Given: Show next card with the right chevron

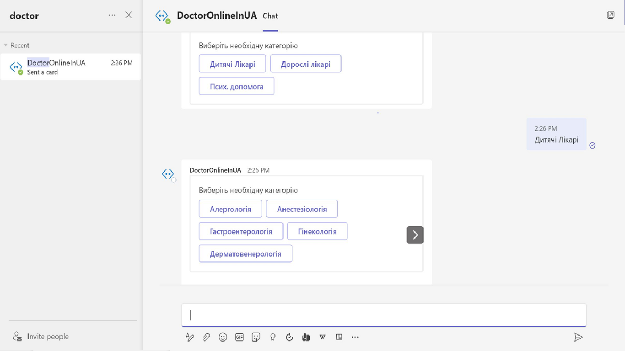Looking at the screenshot, I should point(415,235).
